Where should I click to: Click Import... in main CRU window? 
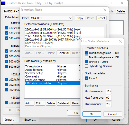pyautogui.click(x=11, y=120)
